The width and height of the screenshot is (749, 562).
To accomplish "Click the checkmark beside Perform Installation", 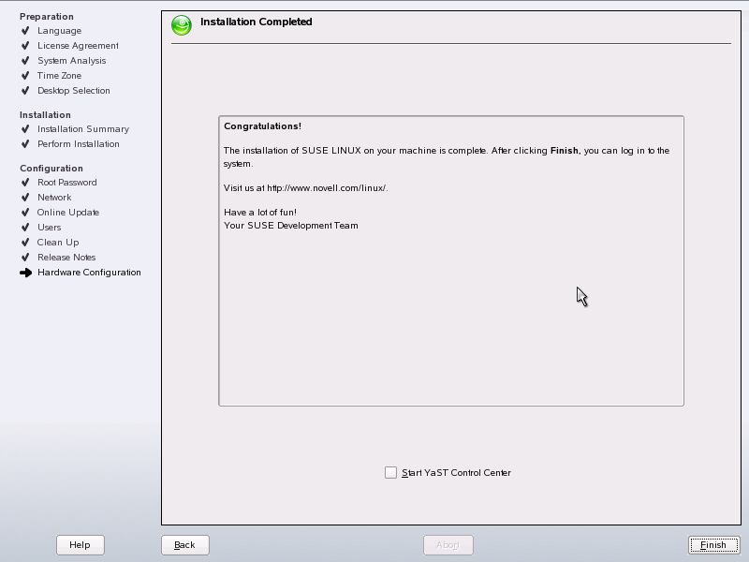I will pos(25,144).
